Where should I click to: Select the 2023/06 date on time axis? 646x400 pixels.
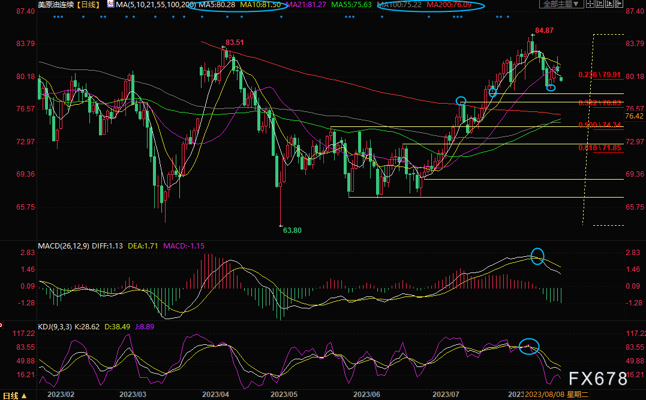[366, 395]
